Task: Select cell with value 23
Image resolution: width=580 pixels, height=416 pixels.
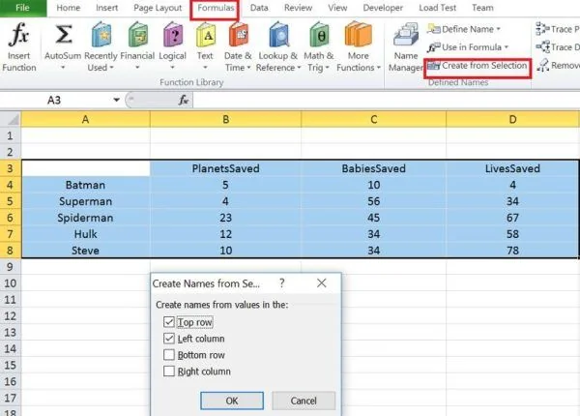Action: point(225,218)
